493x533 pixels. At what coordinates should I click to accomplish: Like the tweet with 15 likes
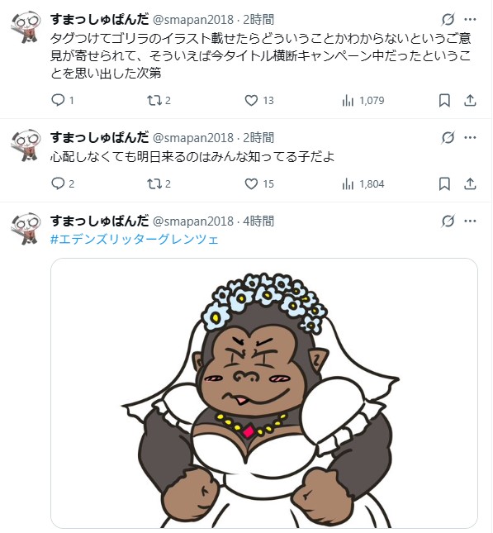click(259, 184)
